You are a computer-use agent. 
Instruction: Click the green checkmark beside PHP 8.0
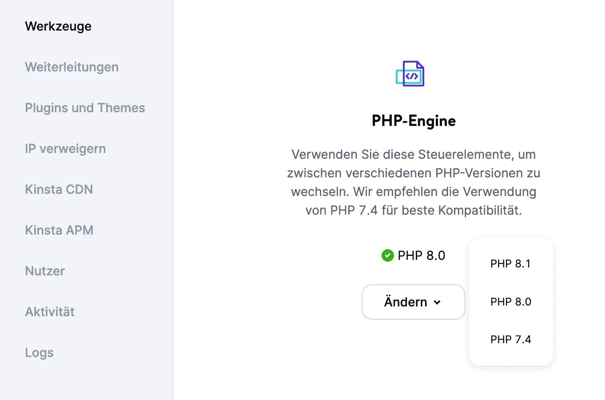coord(388,255)
